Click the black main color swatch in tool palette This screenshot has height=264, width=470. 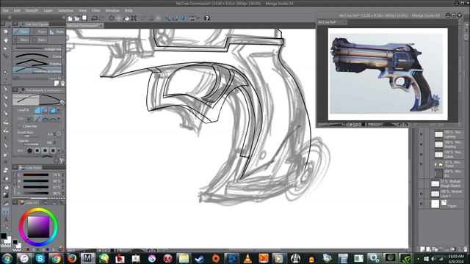(4, 236)
